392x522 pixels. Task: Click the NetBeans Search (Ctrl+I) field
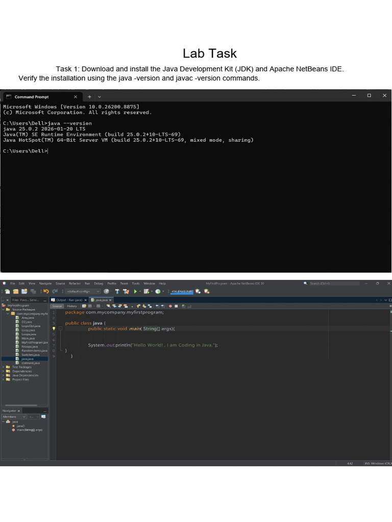pos(334,283)
